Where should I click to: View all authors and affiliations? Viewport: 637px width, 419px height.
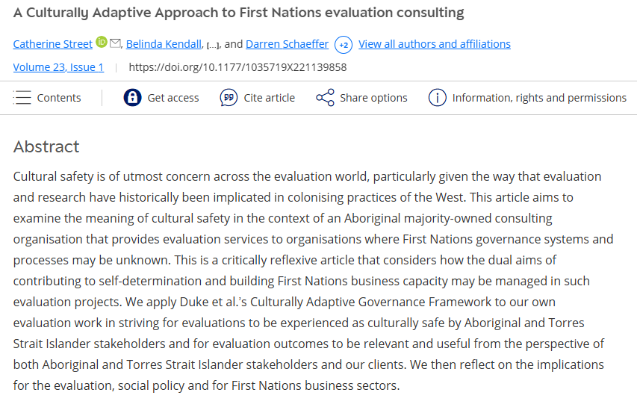[435, 44]
